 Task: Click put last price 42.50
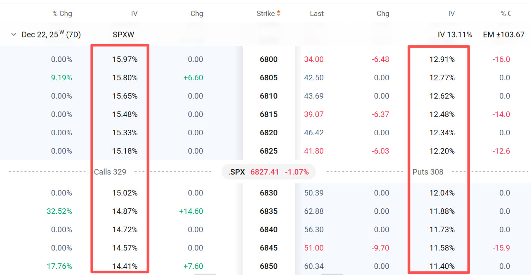tap(314, 78)
